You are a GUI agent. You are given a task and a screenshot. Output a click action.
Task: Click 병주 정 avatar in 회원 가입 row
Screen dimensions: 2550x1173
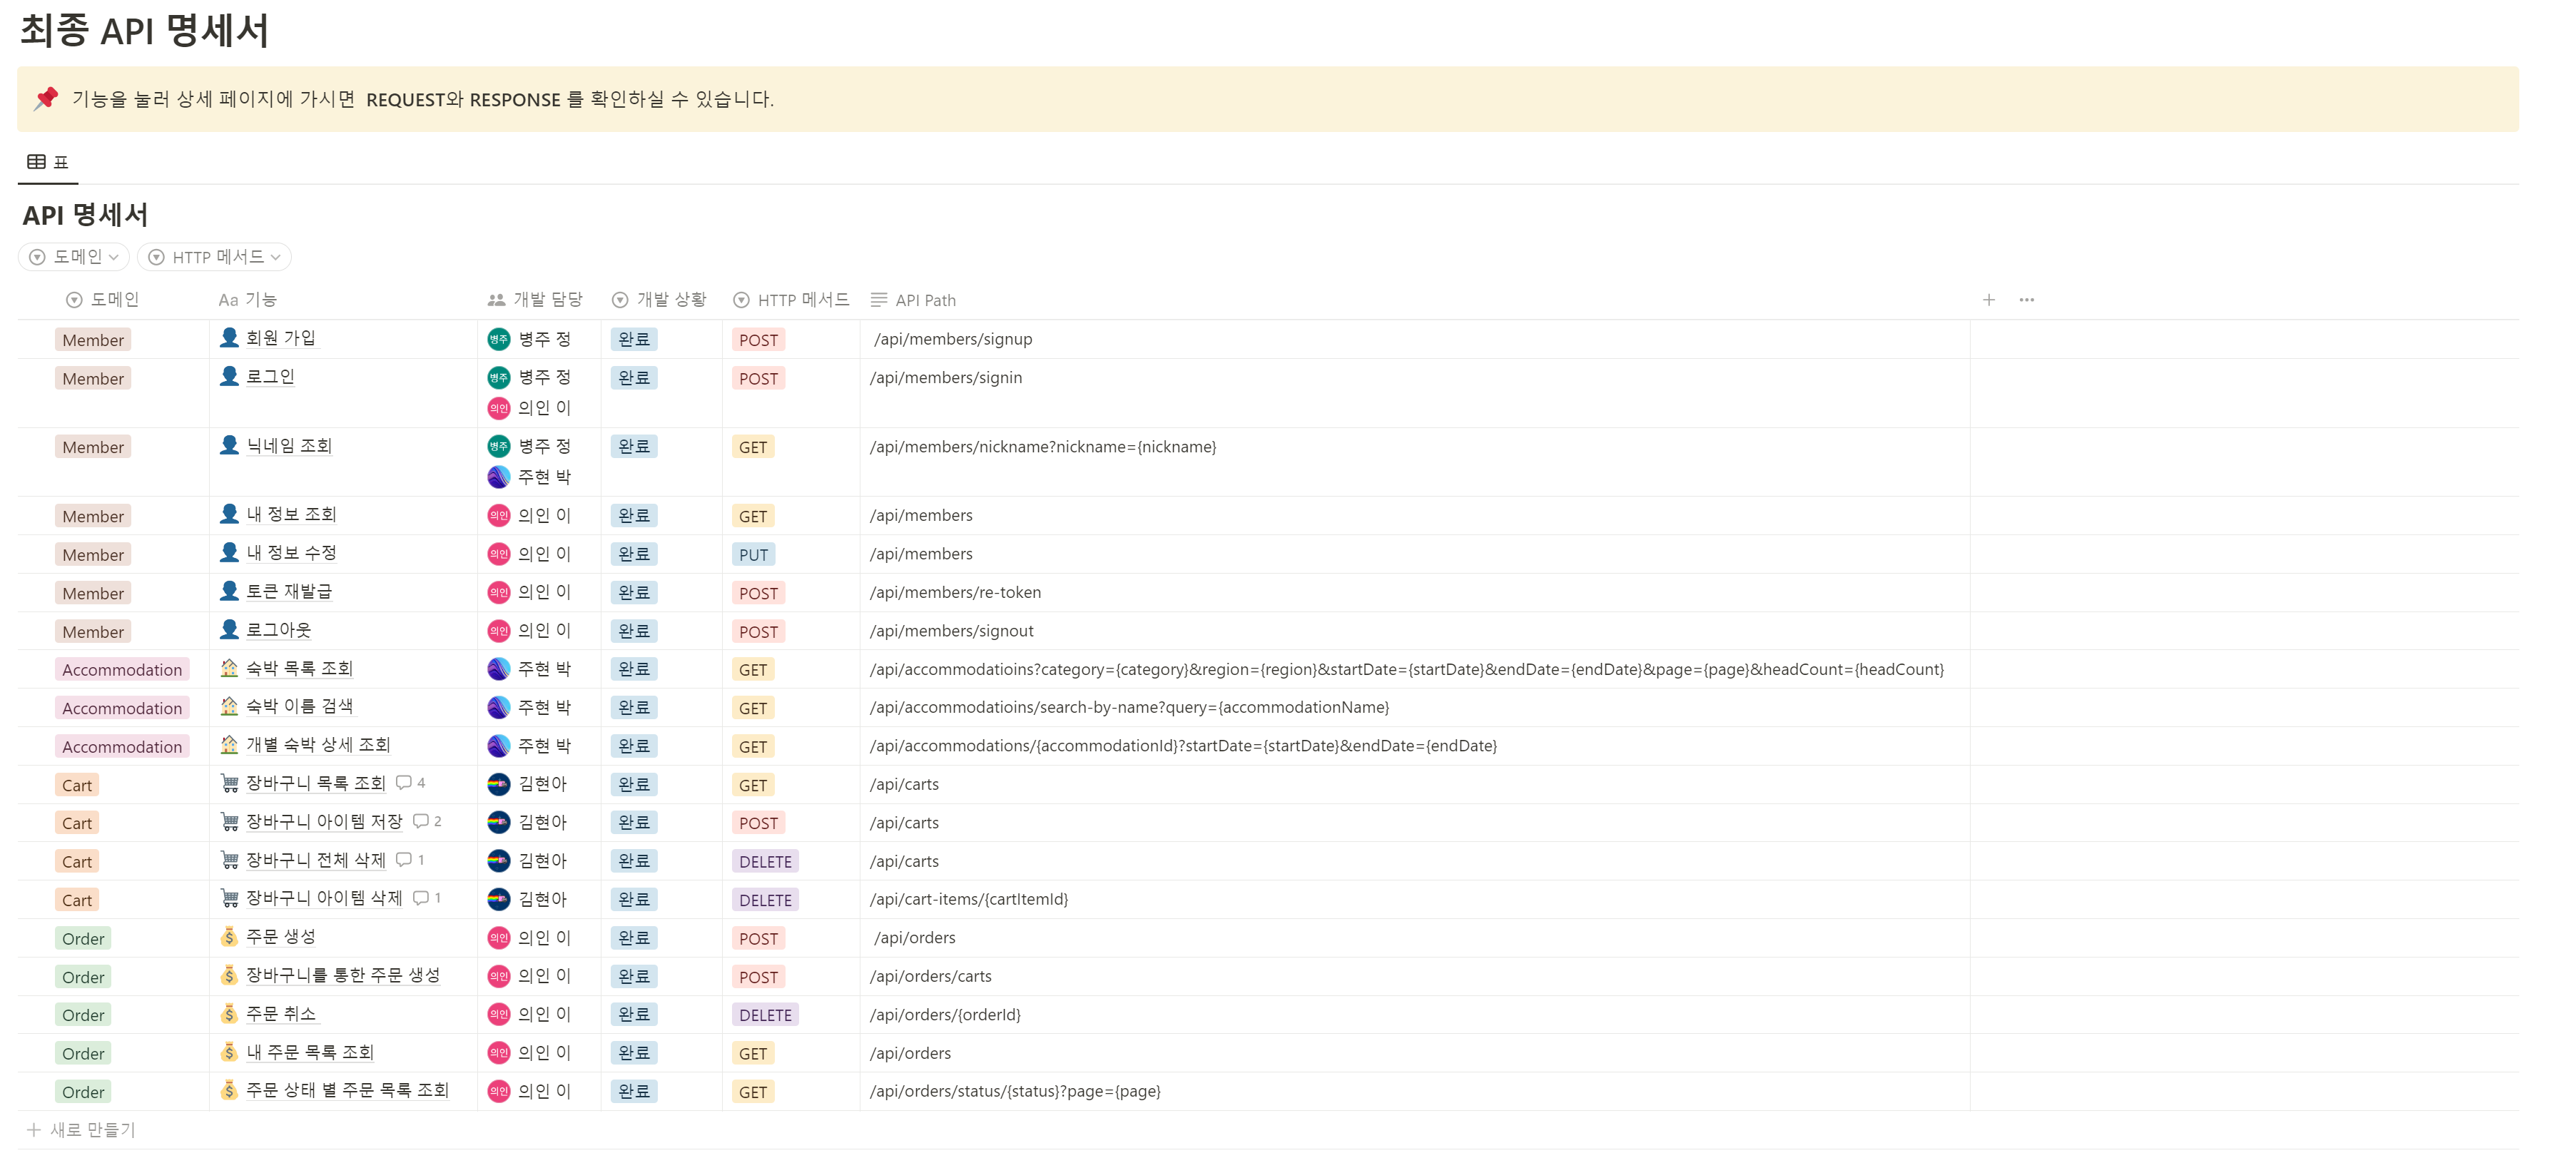click(x=499, y=340)
